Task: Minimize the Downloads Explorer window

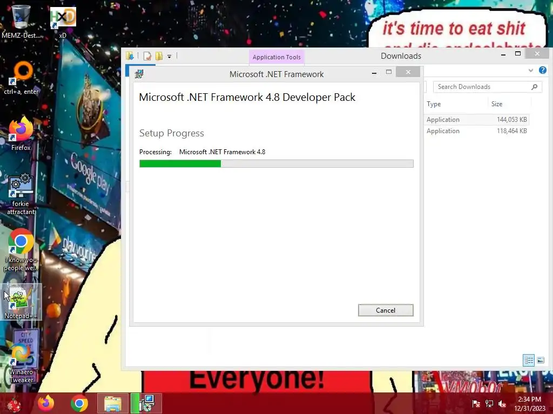Action: pyautogui.click(x=503, y=54)
